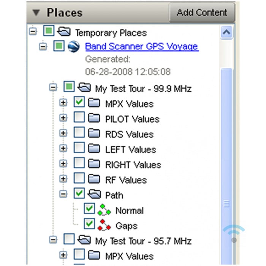Click the Google Earth globe icon

click(73, 46)
